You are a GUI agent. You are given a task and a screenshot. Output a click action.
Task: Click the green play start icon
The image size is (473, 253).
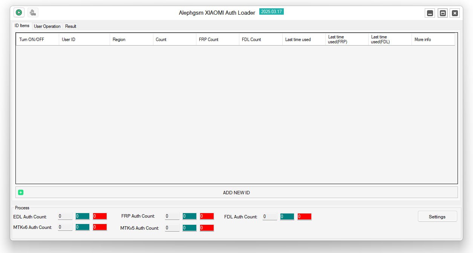pyautogui.click(x=19, y=12)
